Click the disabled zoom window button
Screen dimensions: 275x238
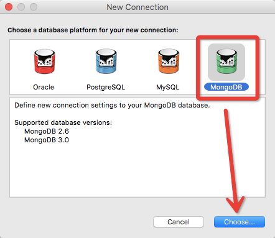34,7
